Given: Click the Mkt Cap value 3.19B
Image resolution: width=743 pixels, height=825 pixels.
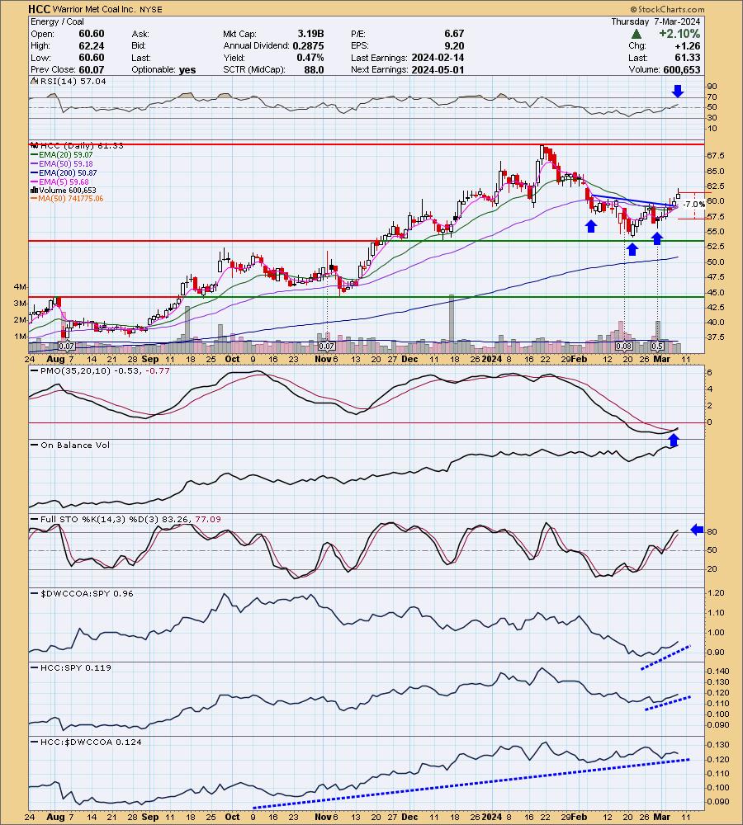Looking at the screenshot, I should [310, 34].
